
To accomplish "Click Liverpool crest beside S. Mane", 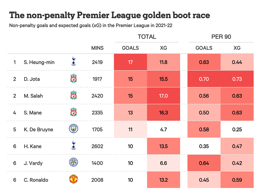I will (73, 113).
